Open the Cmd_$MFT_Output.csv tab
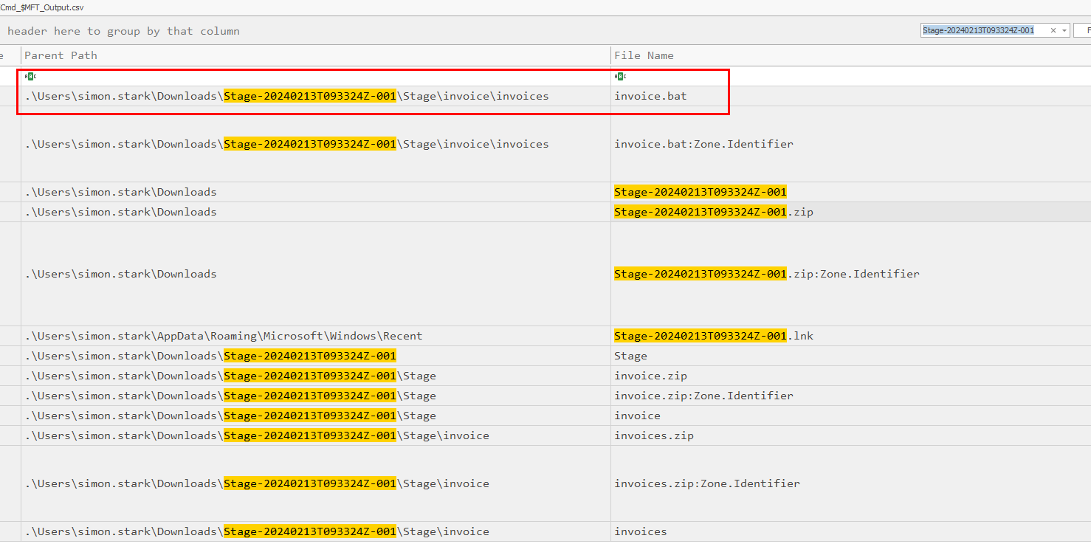1091x558 pixels. pos(41,6)
